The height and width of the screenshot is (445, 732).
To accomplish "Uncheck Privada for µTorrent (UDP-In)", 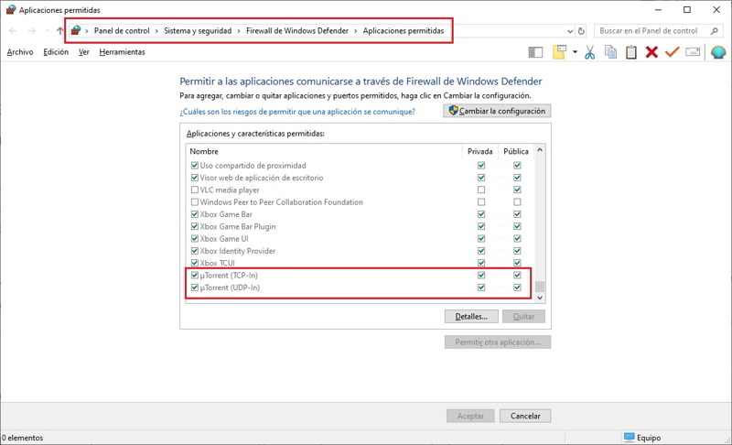I will point(481,288).
